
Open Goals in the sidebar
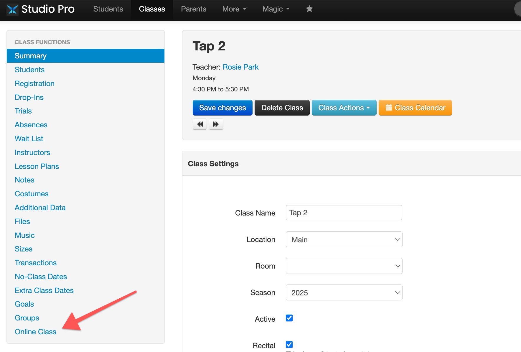click(x=24, y=304)
